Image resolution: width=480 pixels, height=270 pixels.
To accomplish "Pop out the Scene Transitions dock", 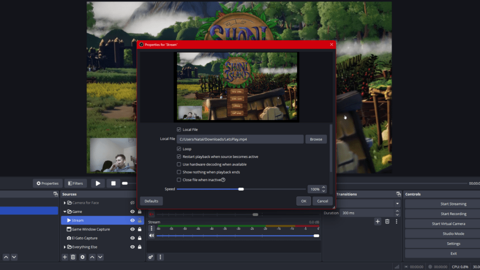I will [398, 194].
